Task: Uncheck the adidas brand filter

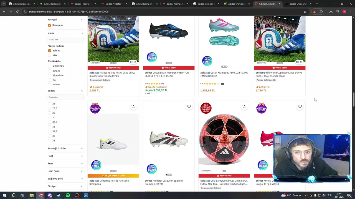Action: click(x=49, y=51)
